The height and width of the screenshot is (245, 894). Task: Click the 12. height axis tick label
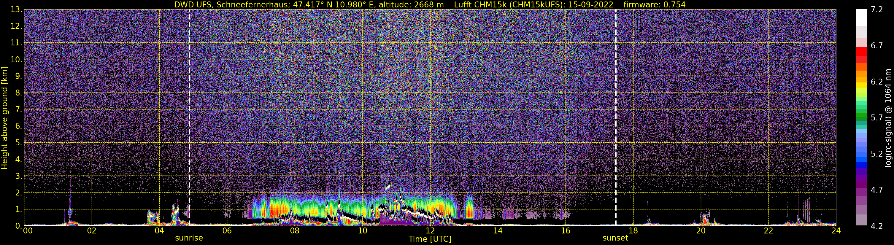pyautogui.click(x=16, y=26)
